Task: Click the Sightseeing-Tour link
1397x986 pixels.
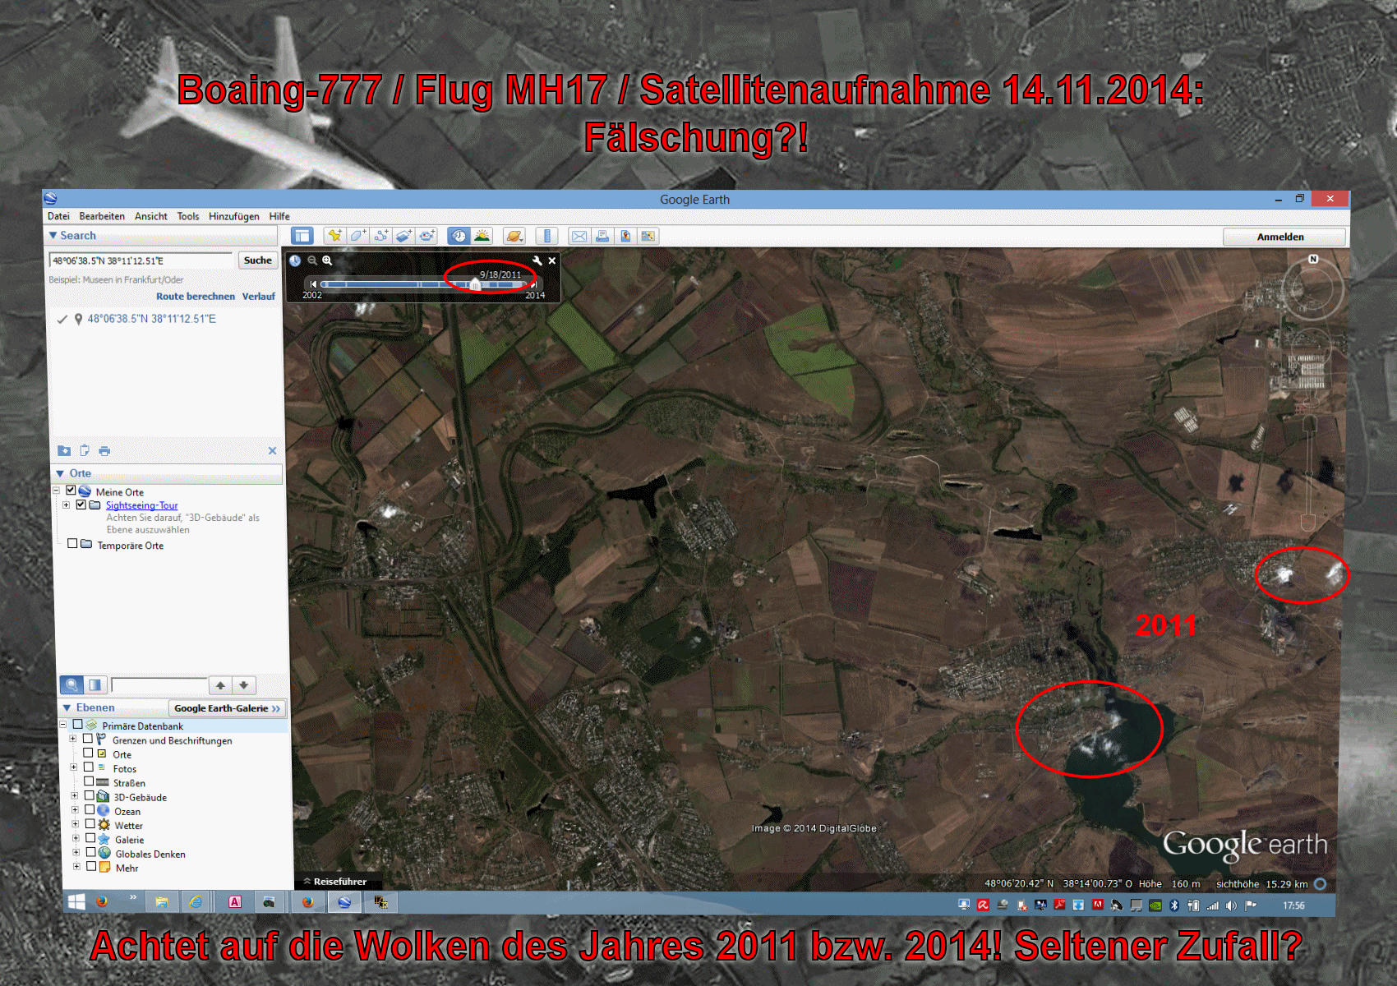Action: [141, 505]
